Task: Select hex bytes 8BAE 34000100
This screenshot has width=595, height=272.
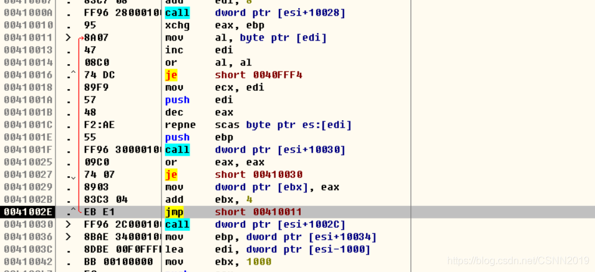Action: point(123,237)
